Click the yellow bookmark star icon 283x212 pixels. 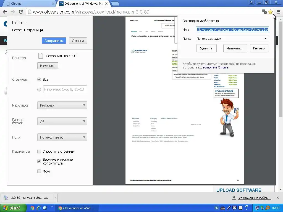tap(270, 12)
